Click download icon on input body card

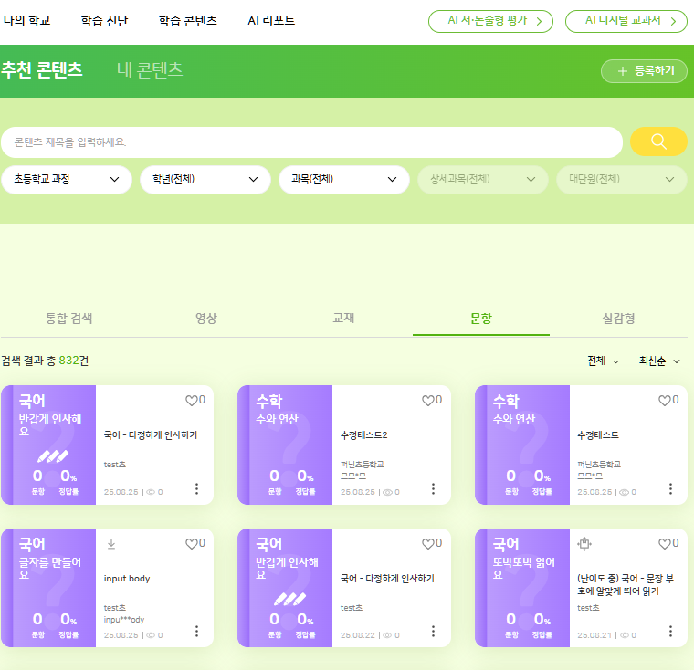click(111, 544)
